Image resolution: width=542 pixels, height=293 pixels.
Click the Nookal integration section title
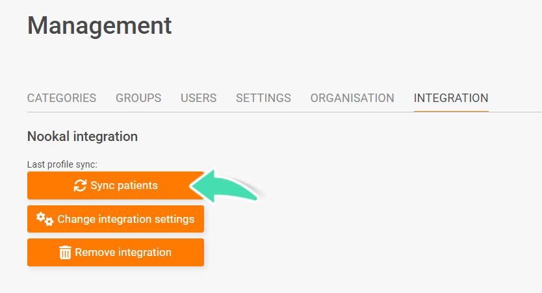tap(83, 136)
